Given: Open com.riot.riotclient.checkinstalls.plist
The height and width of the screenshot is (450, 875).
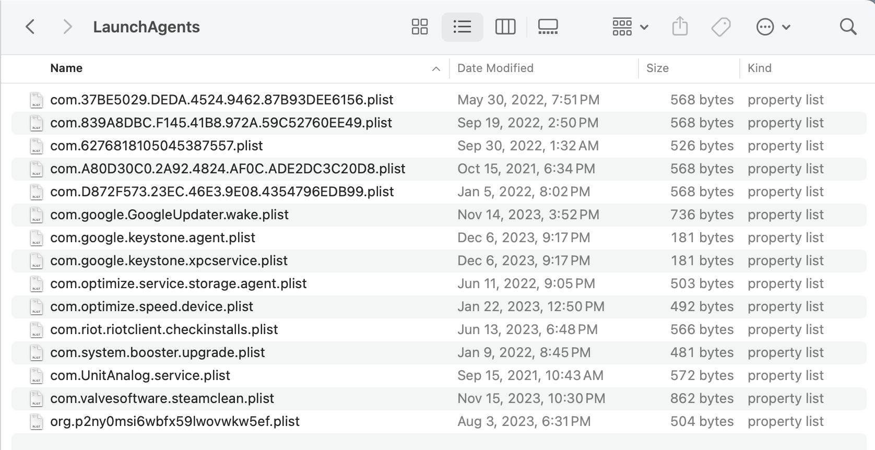Looking at the screenshot, I should [x=163, y=329].
